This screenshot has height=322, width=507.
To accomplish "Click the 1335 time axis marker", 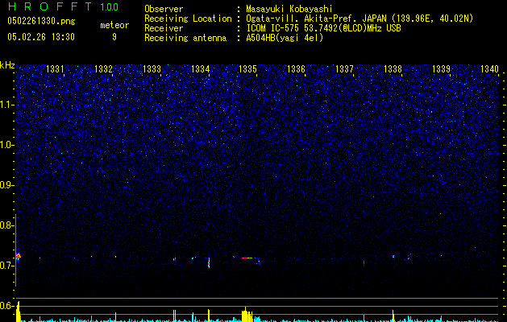I will (248, 69).
